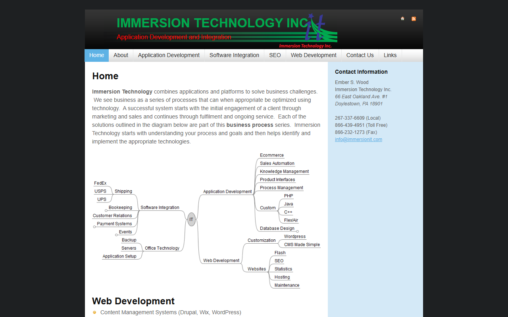This screenshot has height=317, width=508.
Task: Click the 866-232-1273 (Fax) number
Action: (356, 132)
